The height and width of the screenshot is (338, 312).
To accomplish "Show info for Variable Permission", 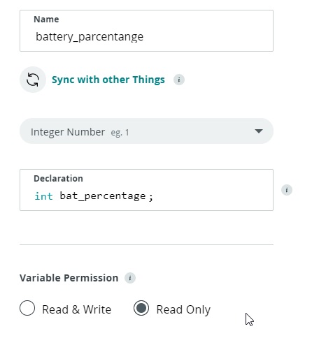I will coord(130,278).
